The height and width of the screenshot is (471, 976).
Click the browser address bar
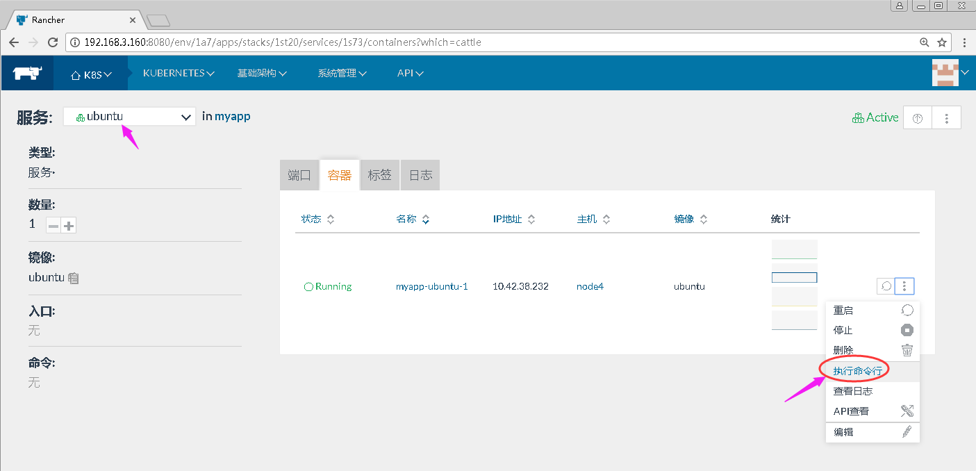click(486, 42)
